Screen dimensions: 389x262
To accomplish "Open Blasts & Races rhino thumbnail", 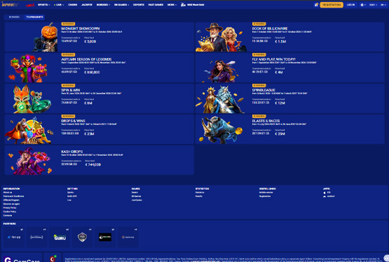I will [x=221, y=129].
